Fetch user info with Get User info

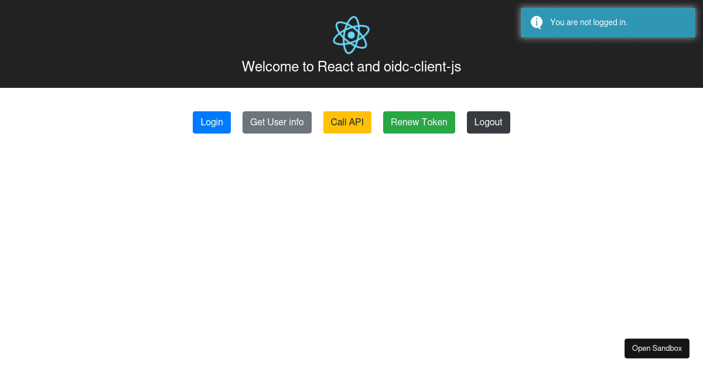[x=277, y=122]
